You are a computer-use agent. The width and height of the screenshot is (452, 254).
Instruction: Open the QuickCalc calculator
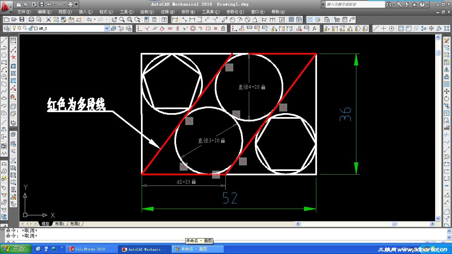[x=154, y=20]
